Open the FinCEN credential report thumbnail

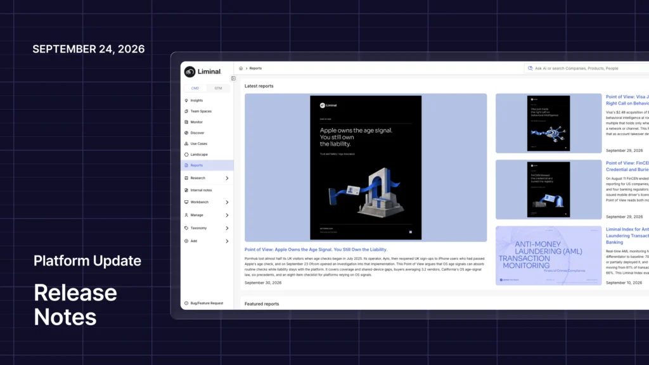[548, 189]
